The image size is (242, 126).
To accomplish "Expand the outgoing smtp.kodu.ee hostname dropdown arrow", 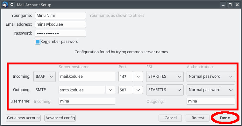I will pos(110,90).
